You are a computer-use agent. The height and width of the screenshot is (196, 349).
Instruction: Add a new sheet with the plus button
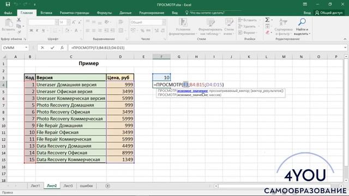point(107,186)
